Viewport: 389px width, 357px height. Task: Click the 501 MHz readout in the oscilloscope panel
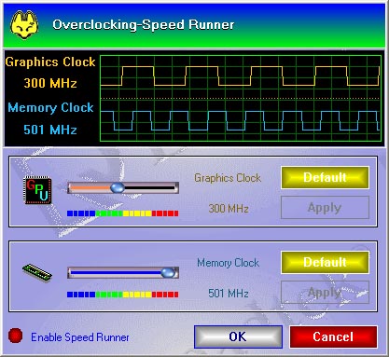(x=50, y=130)
